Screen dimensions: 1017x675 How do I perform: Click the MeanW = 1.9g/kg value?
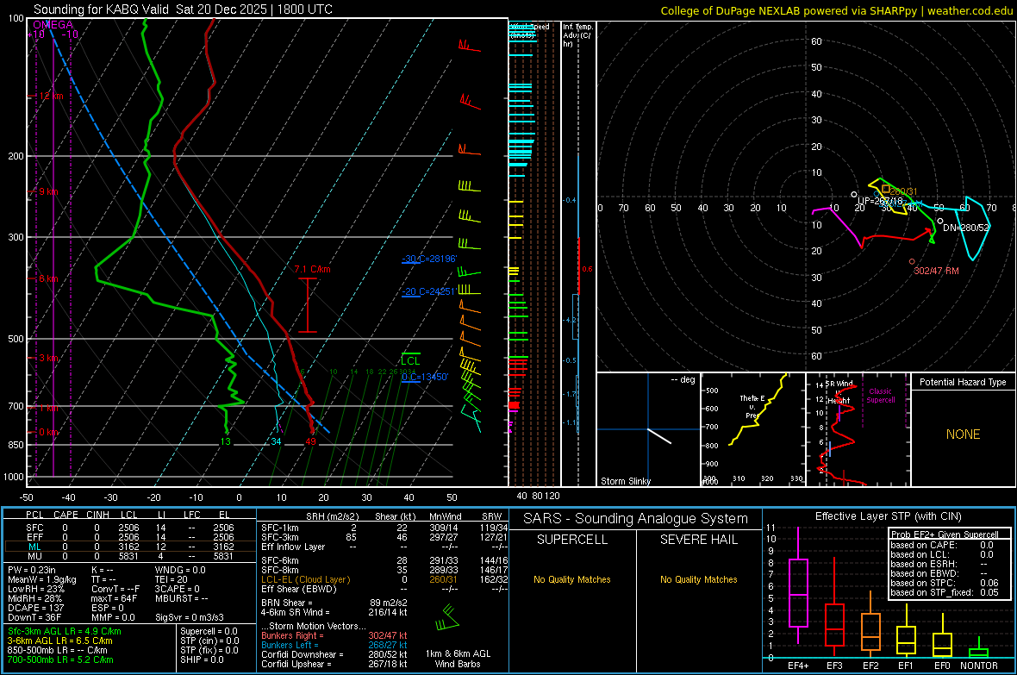[x=42, y=579]
